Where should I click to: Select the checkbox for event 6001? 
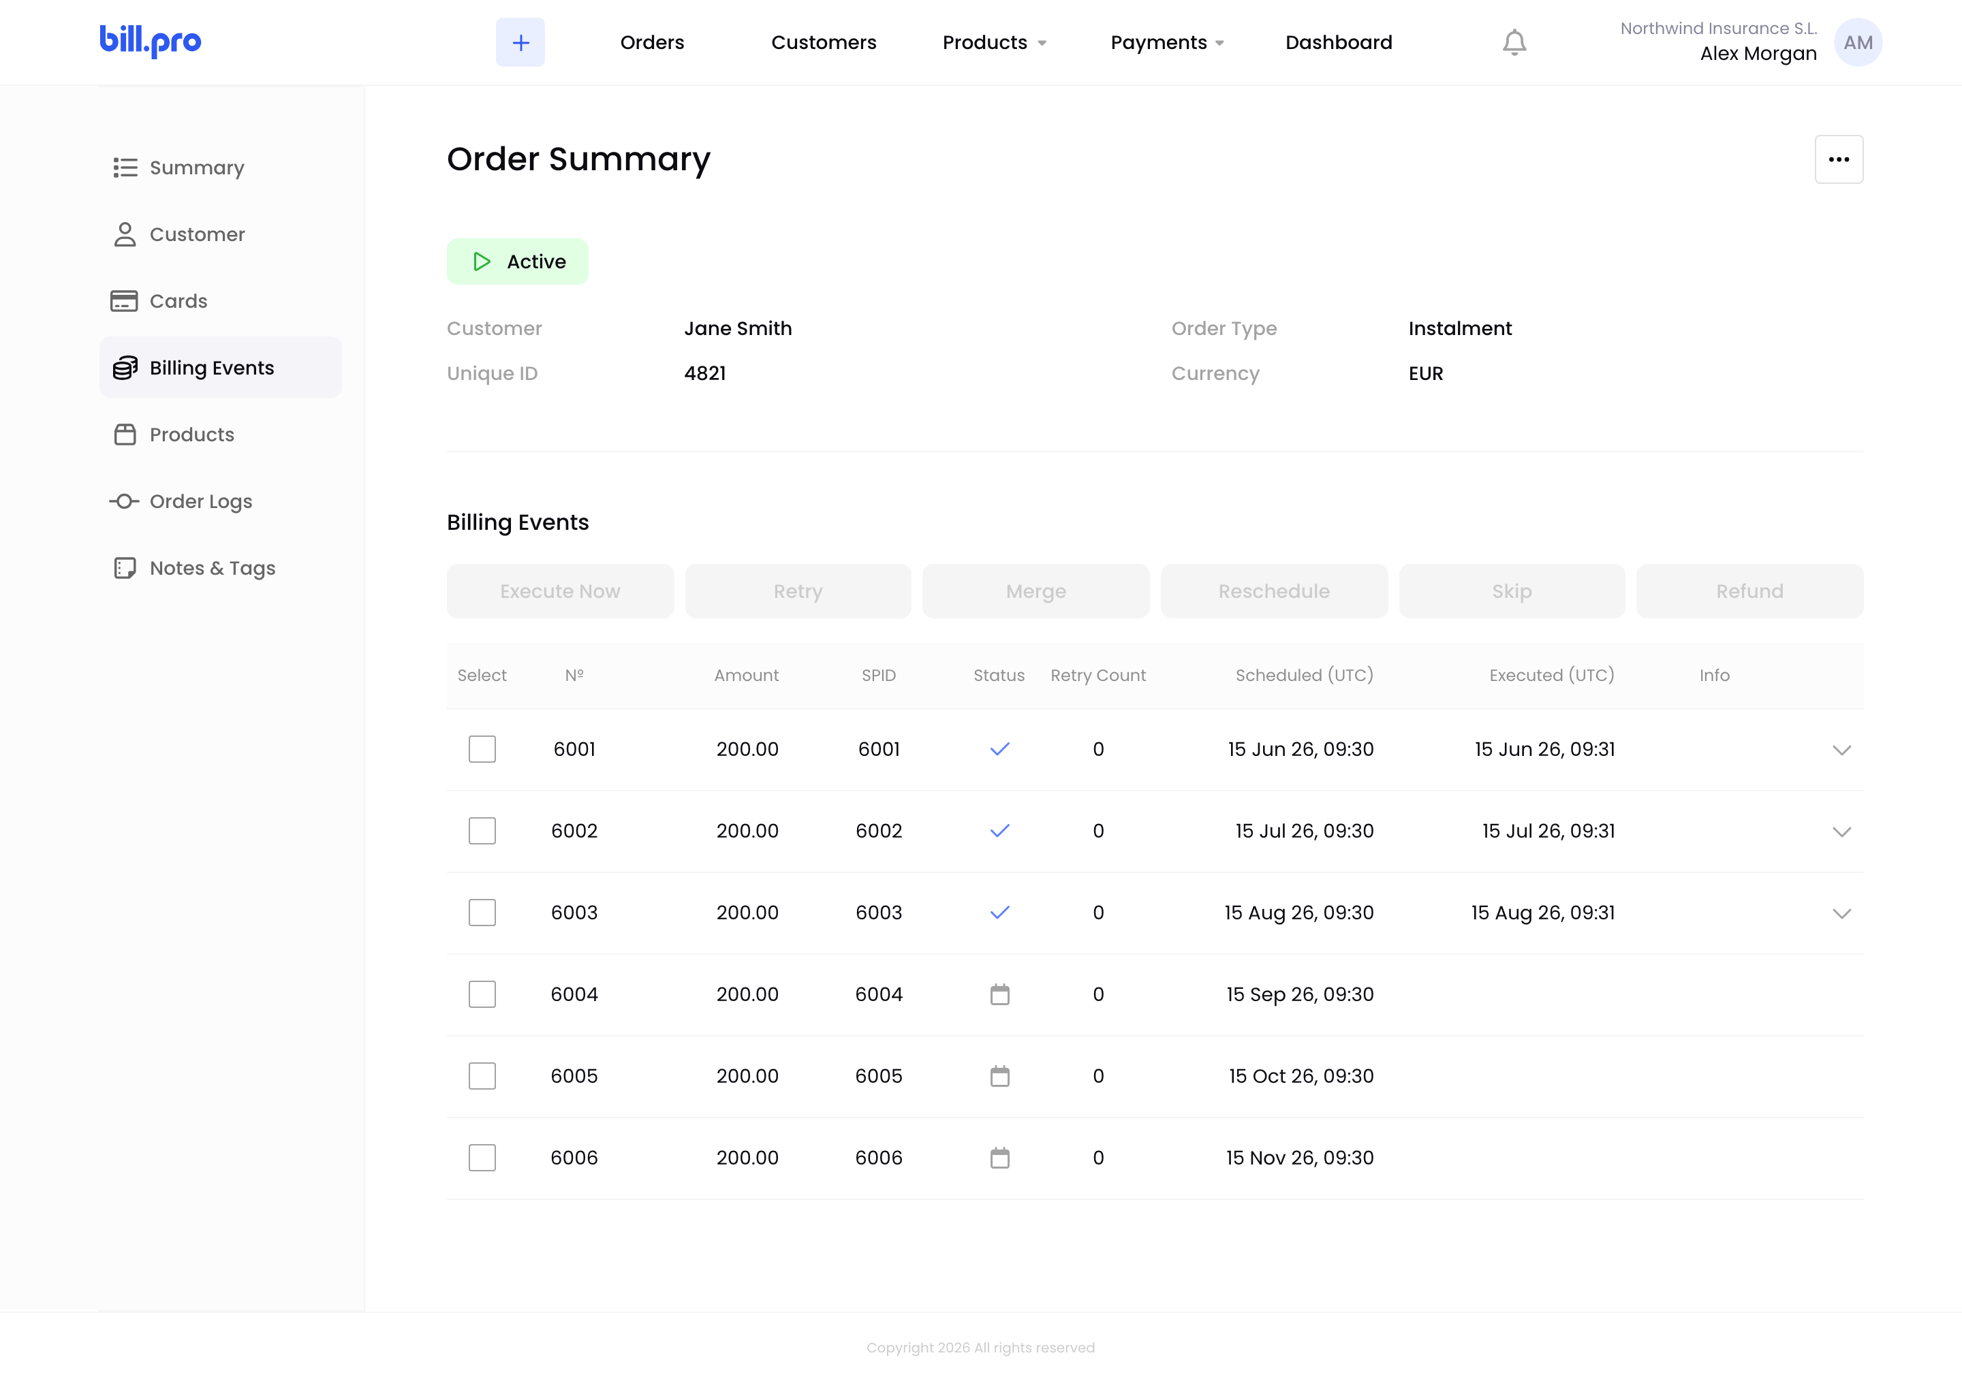482,749
